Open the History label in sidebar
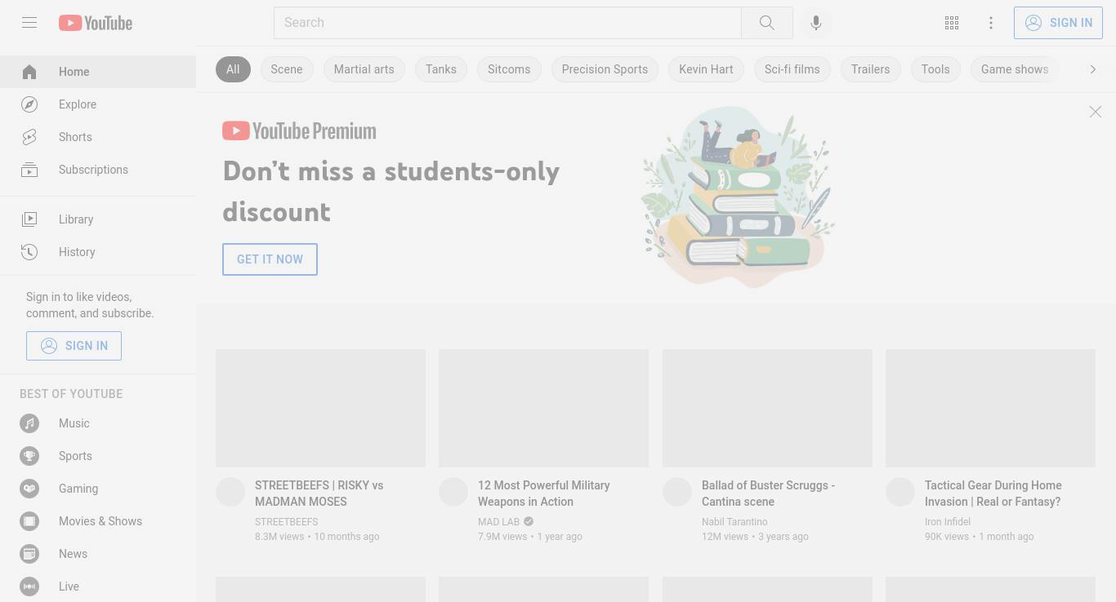 (77, 252)
